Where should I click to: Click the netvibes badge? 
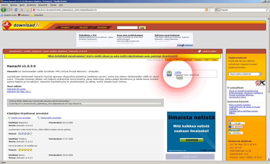point(235,133)
